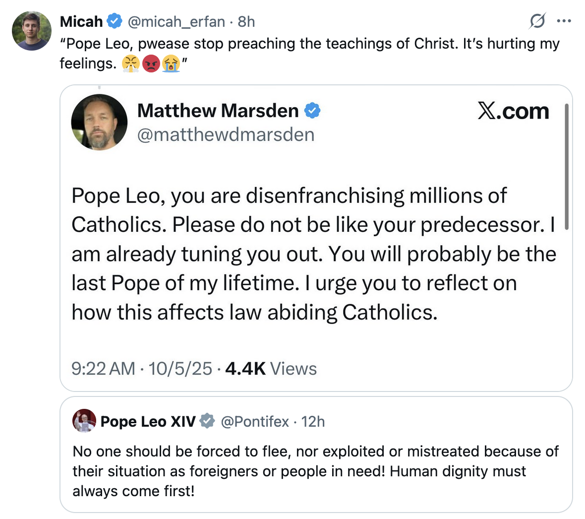Click the 4.4K Views count

(x=271, y=369)
